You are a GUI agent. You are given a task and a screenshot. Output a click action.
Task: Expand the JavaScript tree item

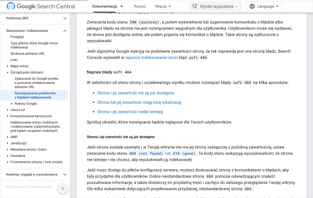point(8,143)
